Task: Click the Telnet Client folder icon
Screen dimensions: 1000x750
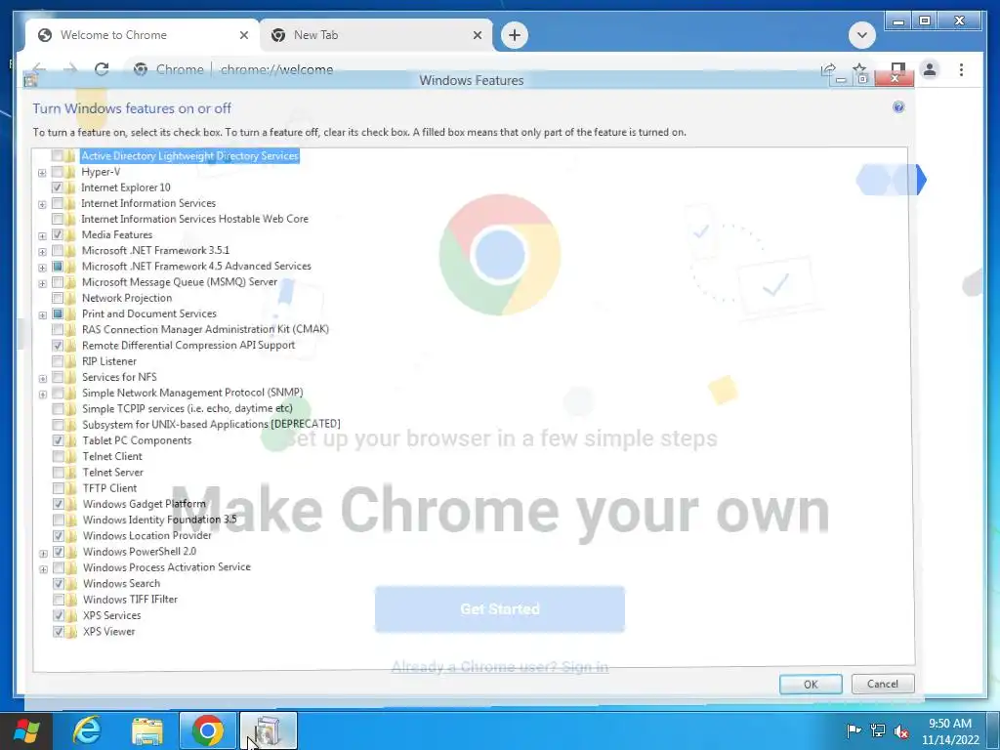Action: pyautogui.click(x=70, y=456)
